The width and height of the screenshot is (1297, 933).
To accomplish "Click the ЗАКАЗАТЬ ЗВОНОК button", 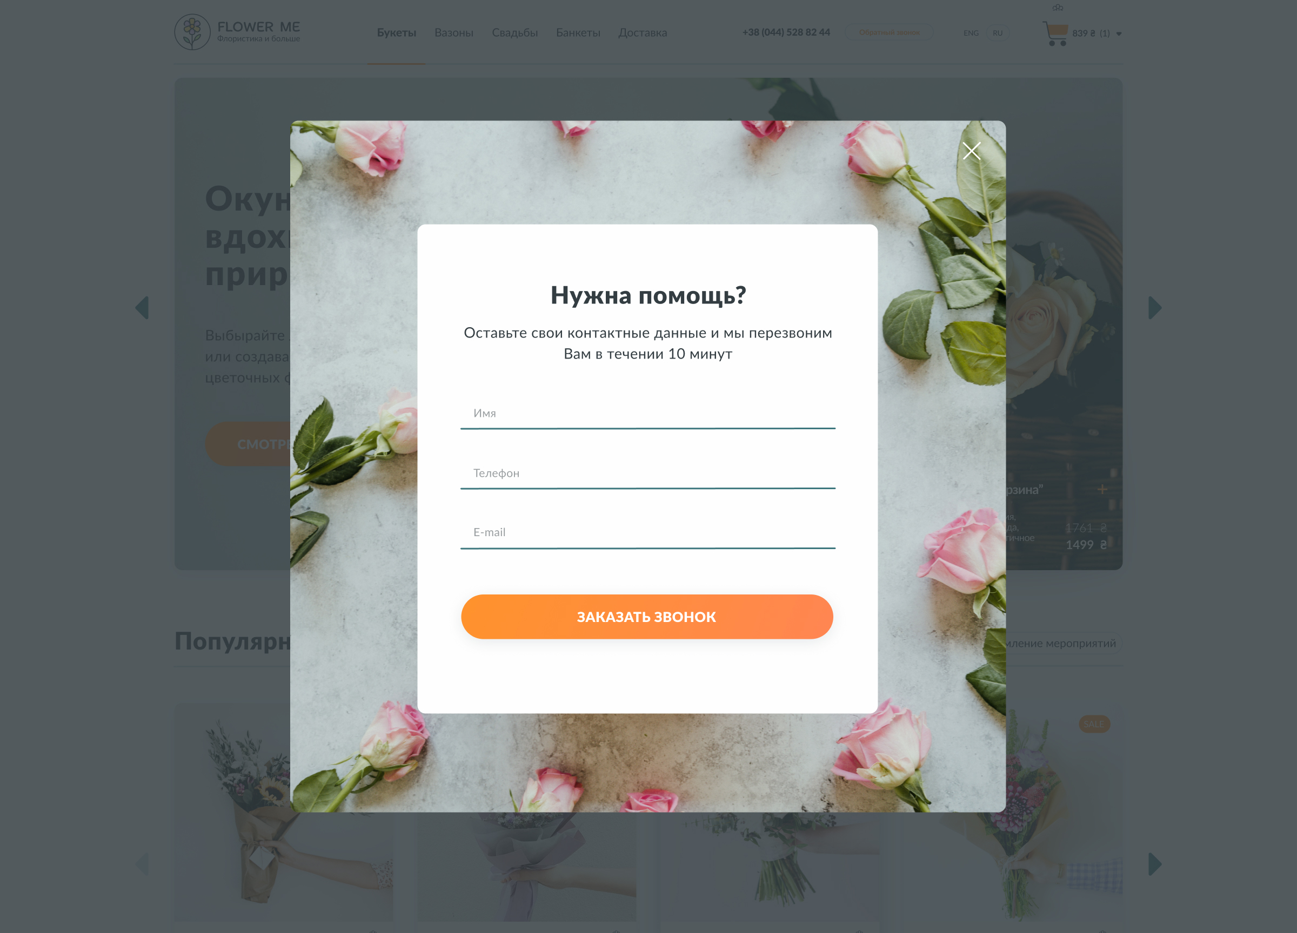I will (x=647, y=617).
